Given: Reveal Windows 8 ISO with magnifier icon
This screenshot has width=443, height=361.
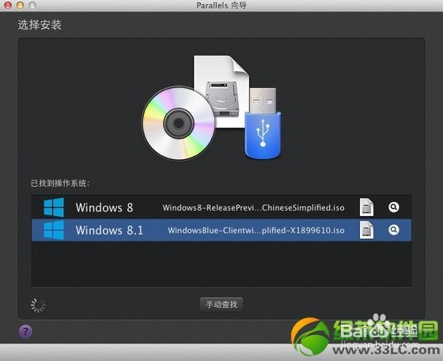Looking at the screenshot, I should click(x=394, y=207).
